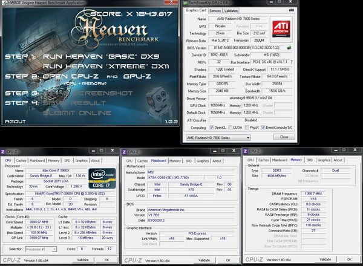
Task: Open Mainboard tab in CPU-Z CPU window
Action: tap(37, 160)
